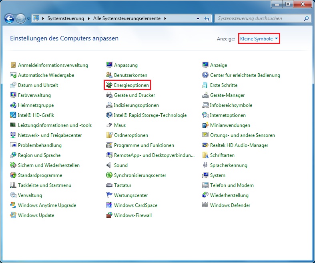Image resolution: width=315 pixels, height=263 pixels.
Task: Open Region und Sprache link
Action: tap(39, 155)
